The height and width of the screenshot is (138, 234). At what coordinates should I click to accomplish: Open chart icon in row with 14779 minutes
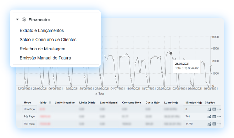209,124
